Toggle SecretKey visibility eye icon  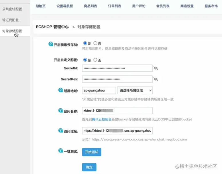(x=156, y=79)
